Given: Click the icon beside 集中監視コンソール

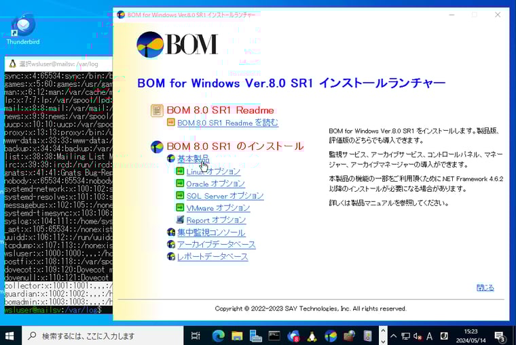Looking at the screenshot, I should coord(171,232).
